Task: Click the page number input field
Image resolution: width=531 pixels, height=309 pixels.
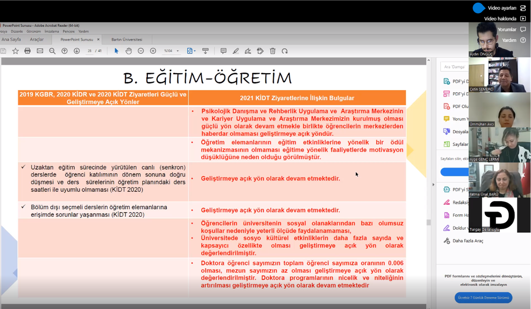Action: (x=90, y=51)
